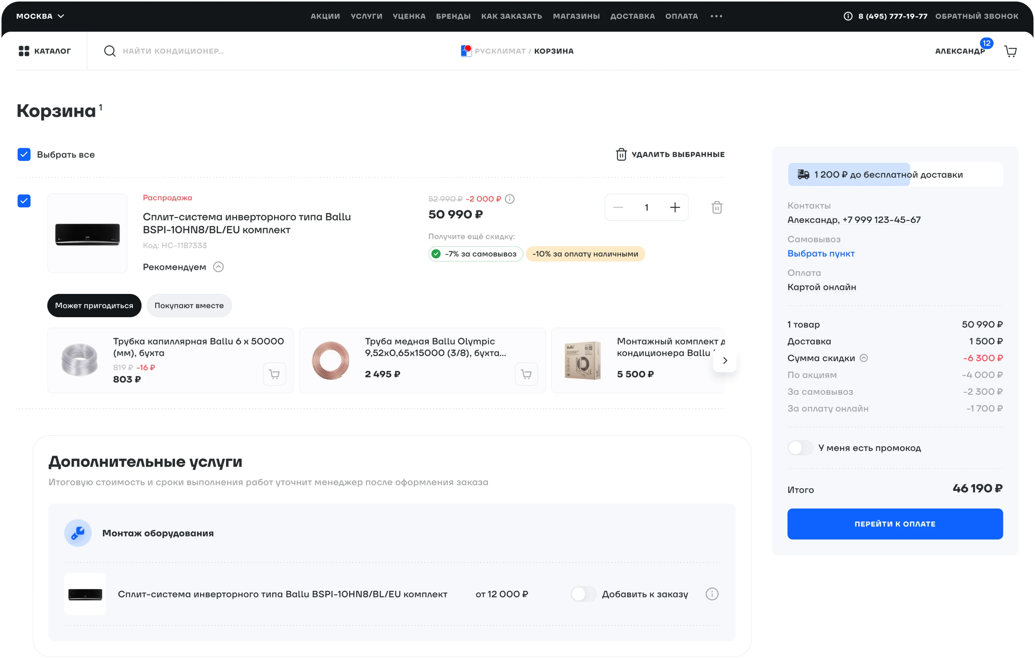The width and height of the screenshot is (1035, 658).
Task: Add copper pipe Ballu Olympic to cart
Action: (526, 374)
